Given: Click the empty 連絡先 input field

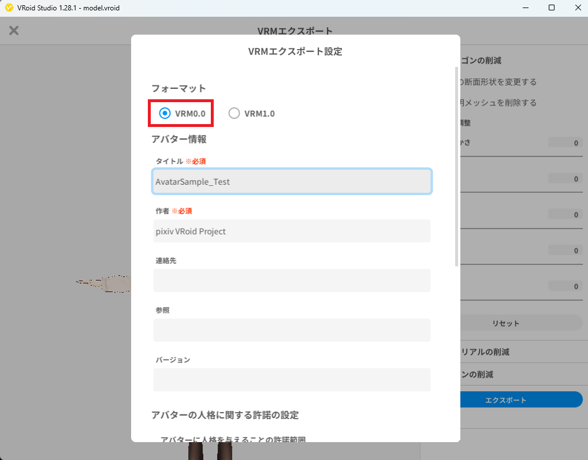Looking at the screenshot, I should point(292,280).
